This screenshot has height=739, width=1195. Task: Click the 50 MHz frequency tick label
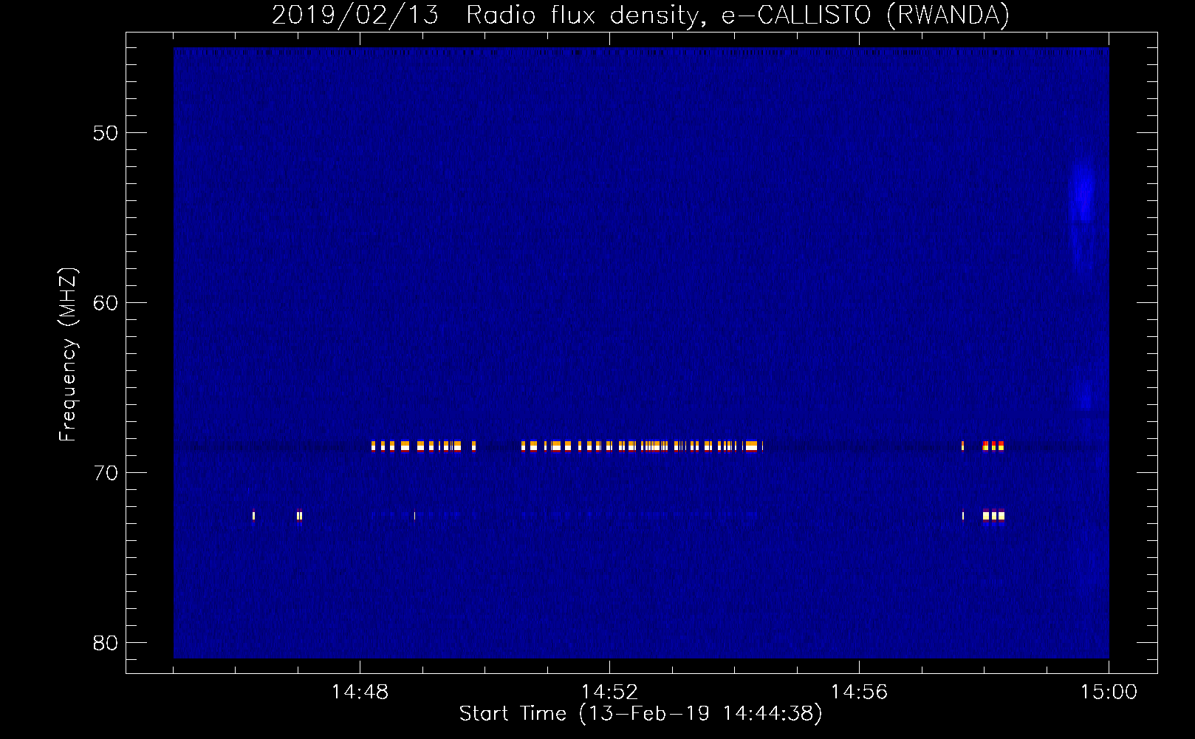[x=106, y=133]
